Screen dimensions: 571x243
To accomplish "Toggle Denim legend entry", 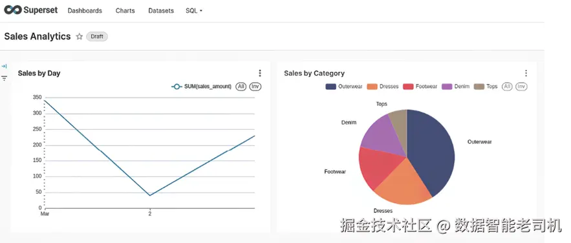I will (x=455, y=87).
